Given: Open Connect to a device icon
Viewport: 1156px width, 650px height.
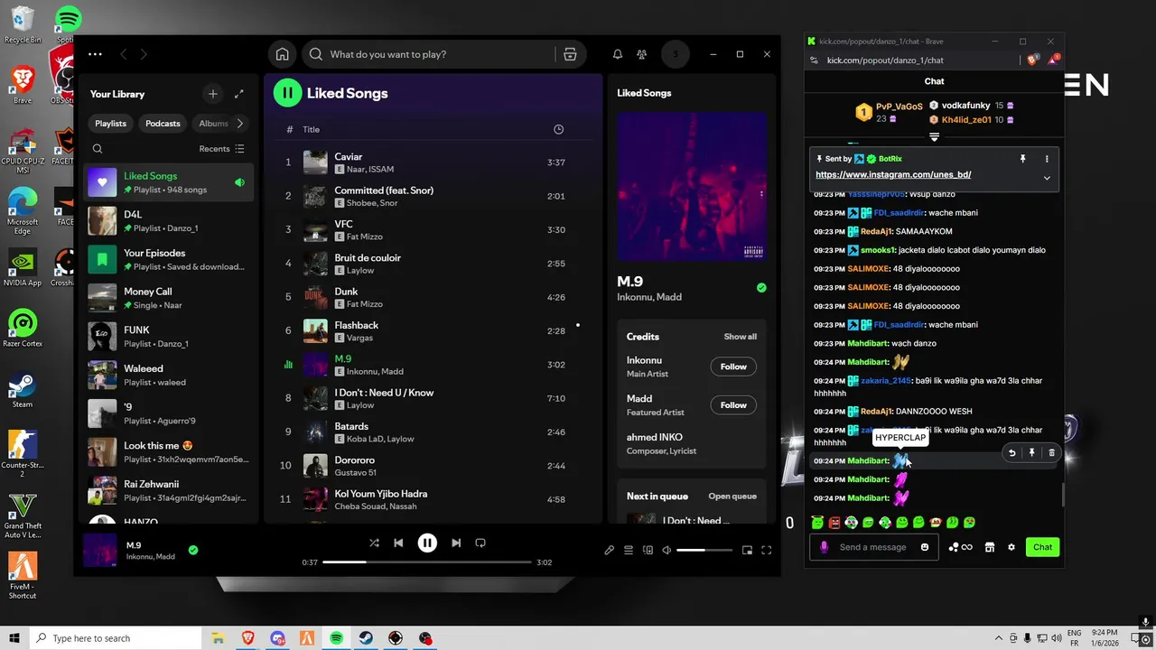Looking at the screenshot, I should [x=648, y=550].
